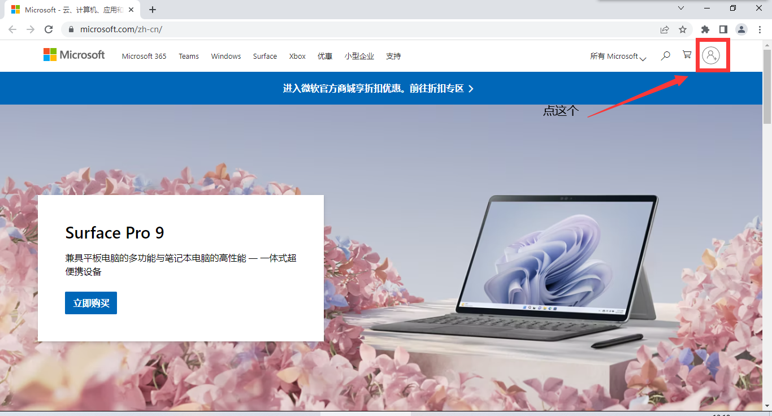Expand the tab search chevron
The height and width of the screenshot is (416, 772).
point(681,8)
